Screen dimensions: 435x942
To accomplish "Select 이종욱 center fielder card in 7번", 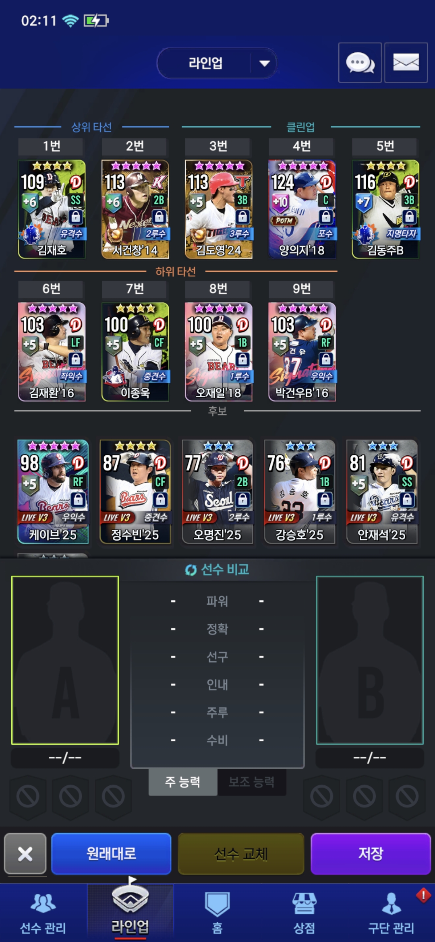I will pos(135,352).
